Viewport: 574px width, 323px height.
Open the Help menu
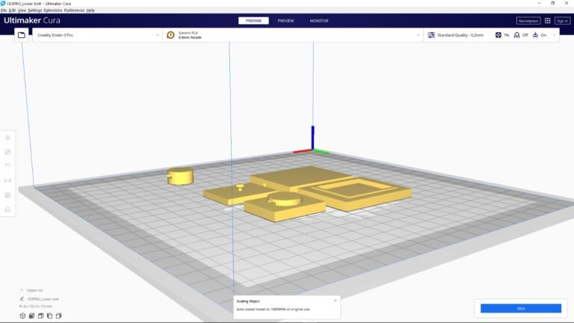(x=90, y=10)
